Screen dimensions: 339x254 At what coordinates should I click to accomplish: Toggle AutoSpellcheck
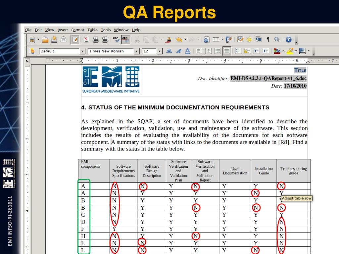point(125,40)
